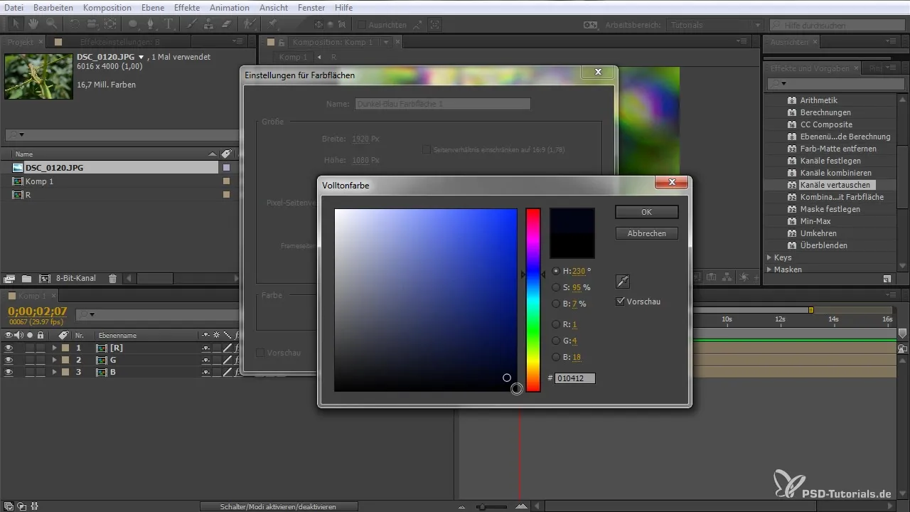Click the trash icon in the project panel
Image resolution: width=910 pixels, height=512 pixels.
[112, 279]
